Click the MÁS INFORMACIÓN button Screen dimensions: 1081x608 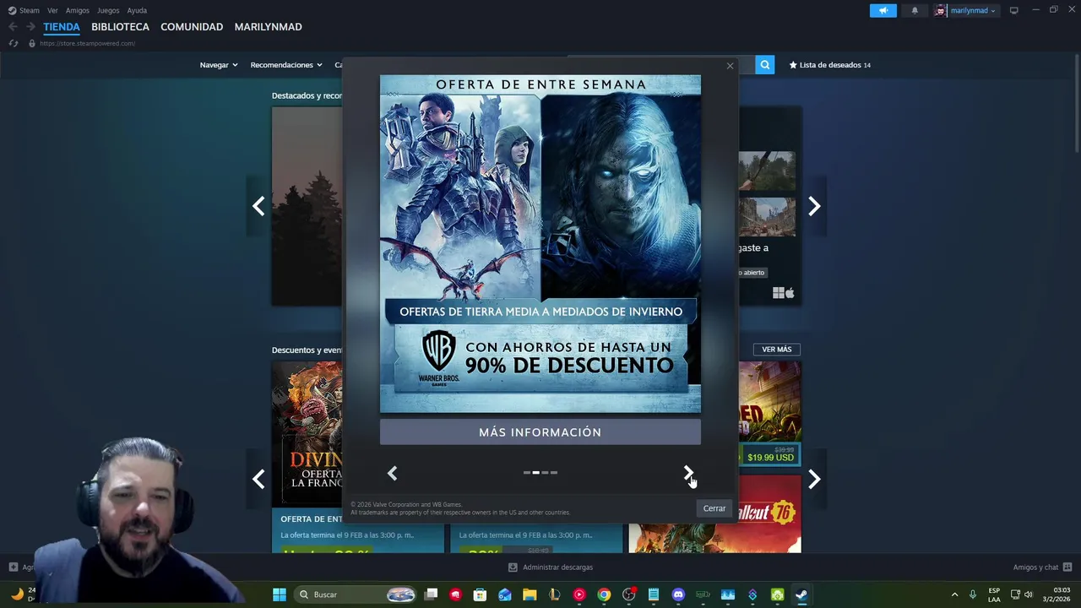click(540, 432)
